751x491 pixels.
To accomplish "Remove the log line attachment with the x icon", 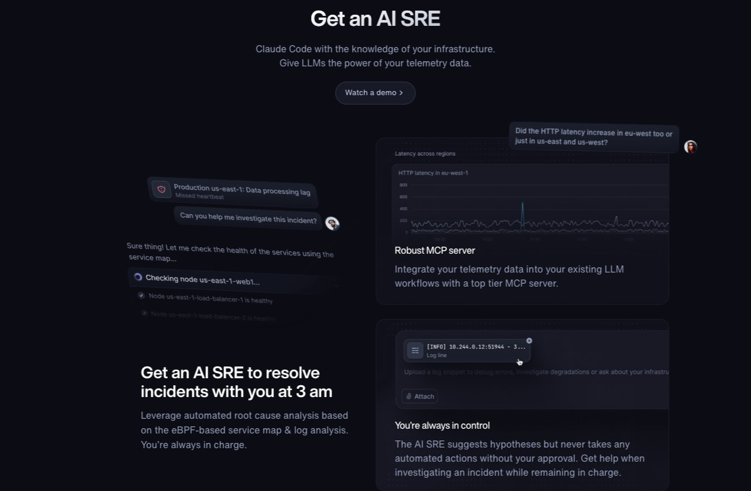I will 529,341.
